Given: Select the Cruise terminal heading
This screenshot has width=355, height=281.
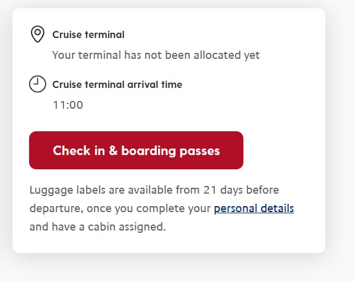Looking at the screenshot, I should click(x=88, y=34).
